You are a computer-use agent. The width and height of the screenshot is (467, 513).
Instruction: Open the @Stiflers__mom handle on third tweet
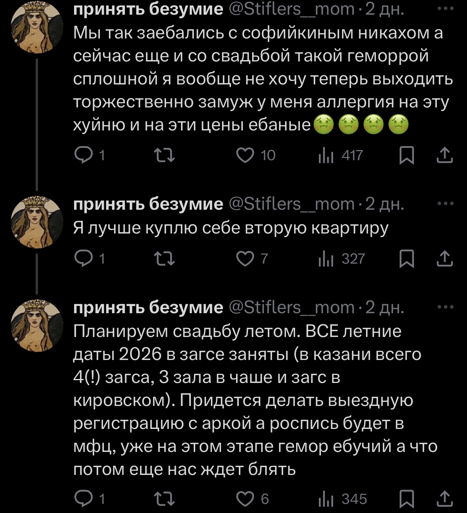pos(292,307)
